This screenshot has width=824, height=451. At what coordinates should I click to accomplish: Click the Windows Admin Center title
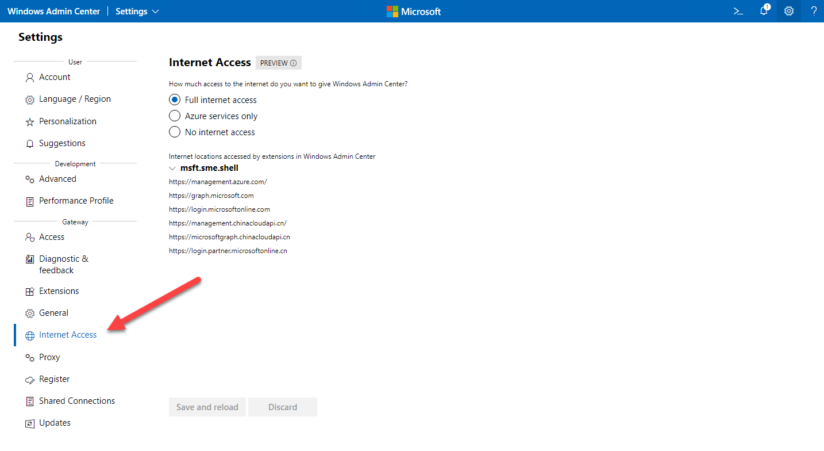tap(53, 12)
